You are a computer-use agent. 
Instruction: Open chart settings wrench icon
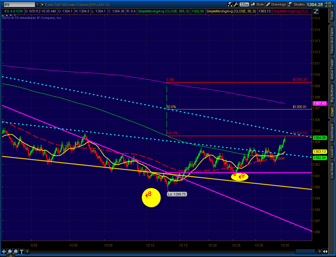[x=236, y=4]
